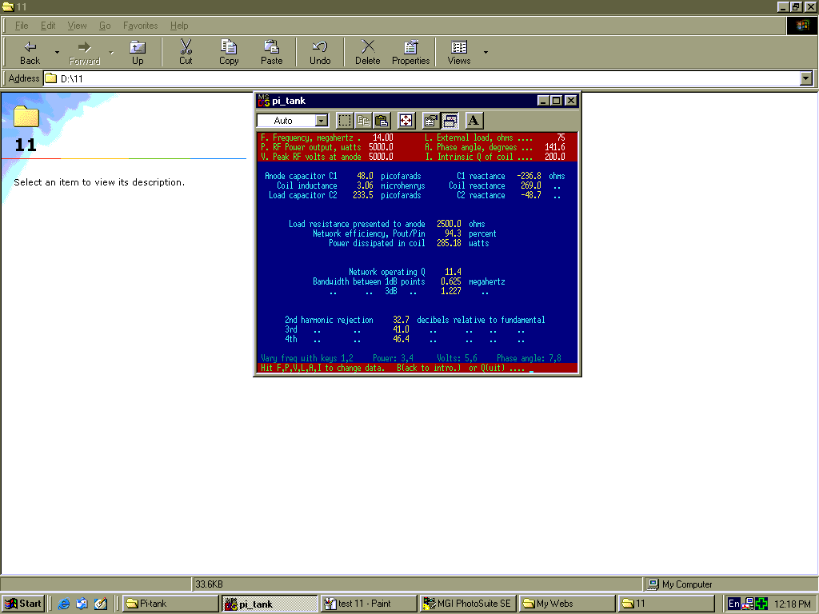
Task: Click the green cross tray icon
Action: tap(761, 604)
